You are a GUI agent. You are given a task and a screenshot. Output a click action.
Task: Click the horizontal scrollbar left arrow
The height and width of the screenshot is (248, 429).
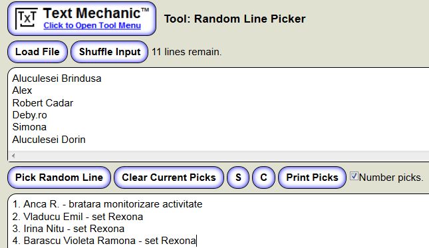13,156
